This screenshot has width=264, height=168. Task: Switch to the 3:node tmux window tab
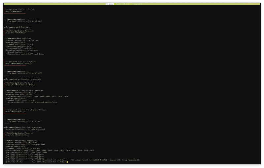tap(127, 4)
